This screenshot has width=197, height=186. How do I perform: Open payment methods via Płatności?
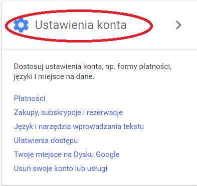(x=30, y=98)
